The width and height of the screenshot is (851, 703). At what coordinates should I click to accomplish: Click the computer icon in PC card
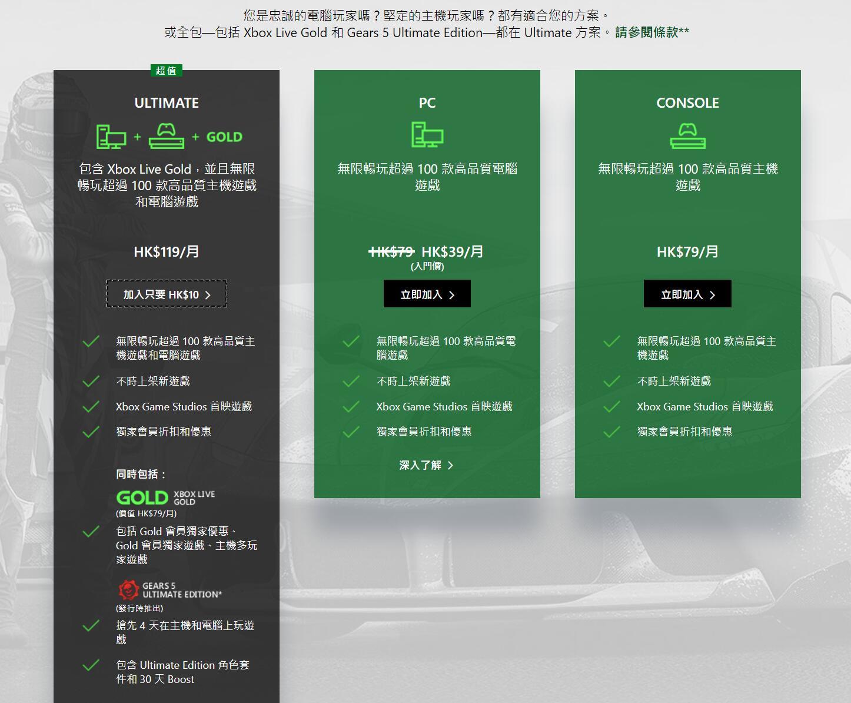tap(427, 134)
